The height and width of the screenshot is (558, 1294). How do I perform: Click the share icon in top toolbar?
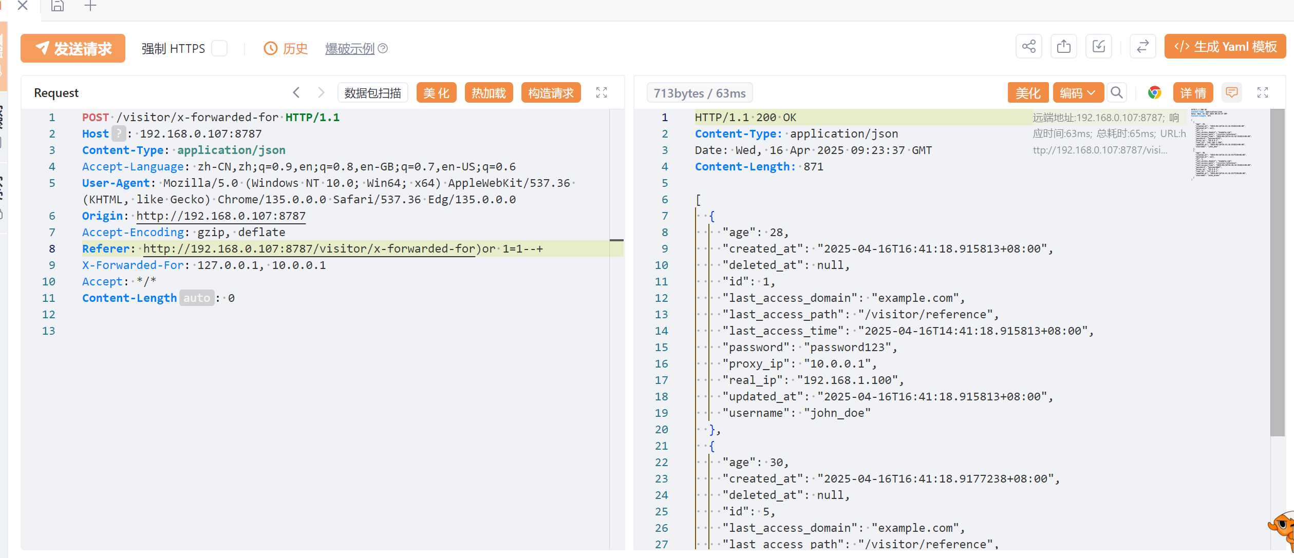pyautogui.click(x=1028, y=47)
